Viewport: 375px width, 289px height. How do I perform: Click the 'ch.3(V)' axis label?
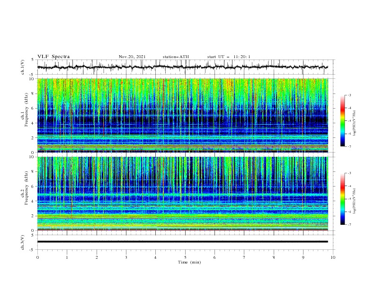[23, 242]
